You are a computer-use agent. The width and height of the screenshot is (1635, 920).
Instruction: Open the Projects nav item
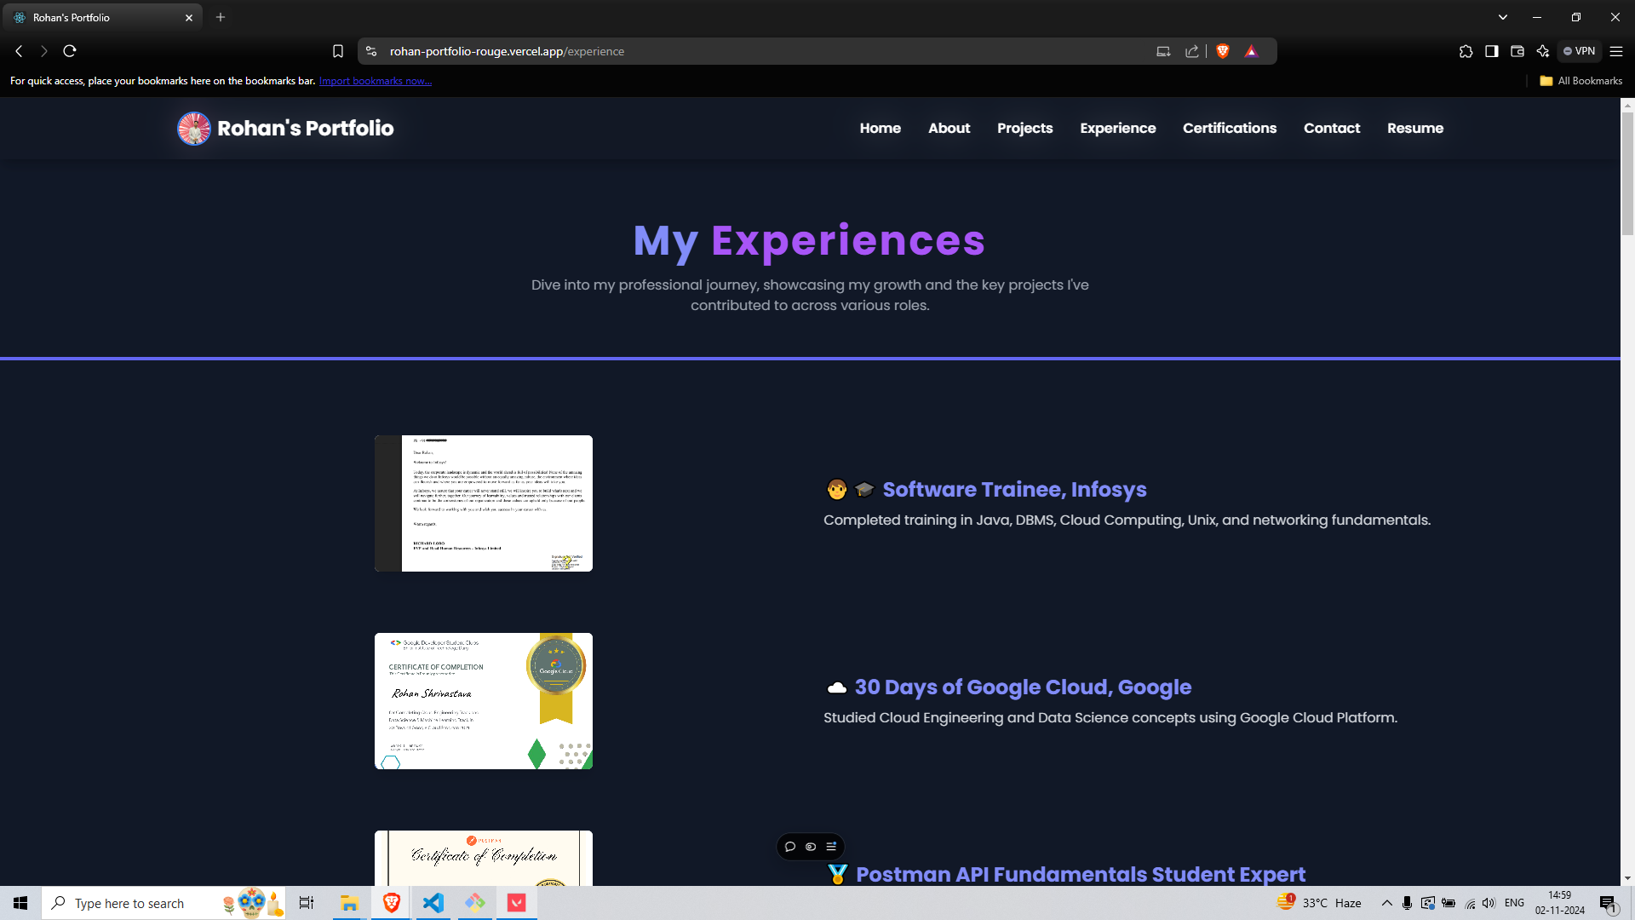1024,128
